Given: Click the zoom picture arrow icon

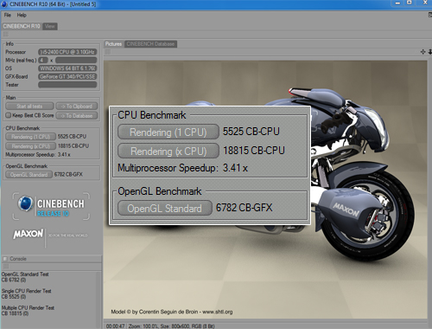Looking at the screenshot, I should tap(429, 52).
